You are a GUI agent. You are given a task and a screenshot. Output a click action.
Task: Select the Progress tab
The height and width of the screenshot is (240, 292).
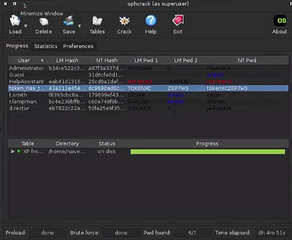(x=17, y=46)
